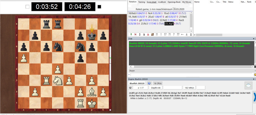Stop the Bluefish engine with blue button
This screenshot has height=115, width=256.
click(149, 83)
